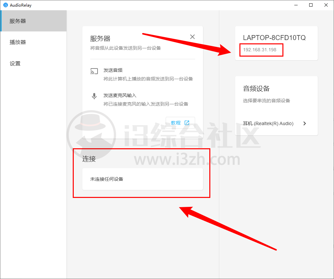
Task: Click the 将此计算机上播放的音频发送到另一台设备 description
Action: [148, 79]
